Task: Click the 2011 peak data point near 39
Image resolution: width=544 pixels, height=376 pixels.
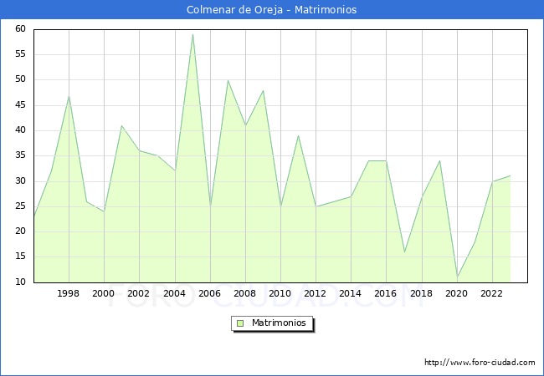Action: [298, 135]
